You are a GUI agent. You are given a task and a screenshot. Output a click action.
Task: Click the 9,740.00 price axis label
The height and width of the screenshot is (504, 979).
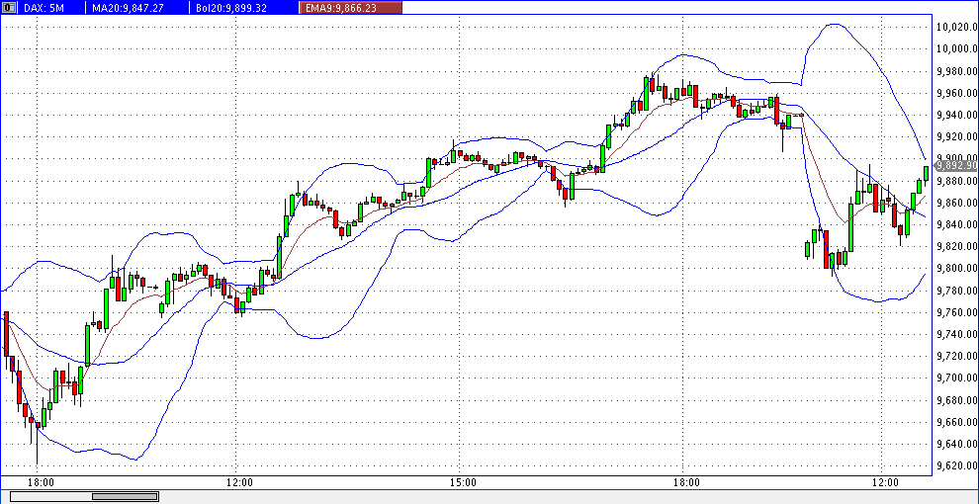pyautogui.click(x=958, y=334)
